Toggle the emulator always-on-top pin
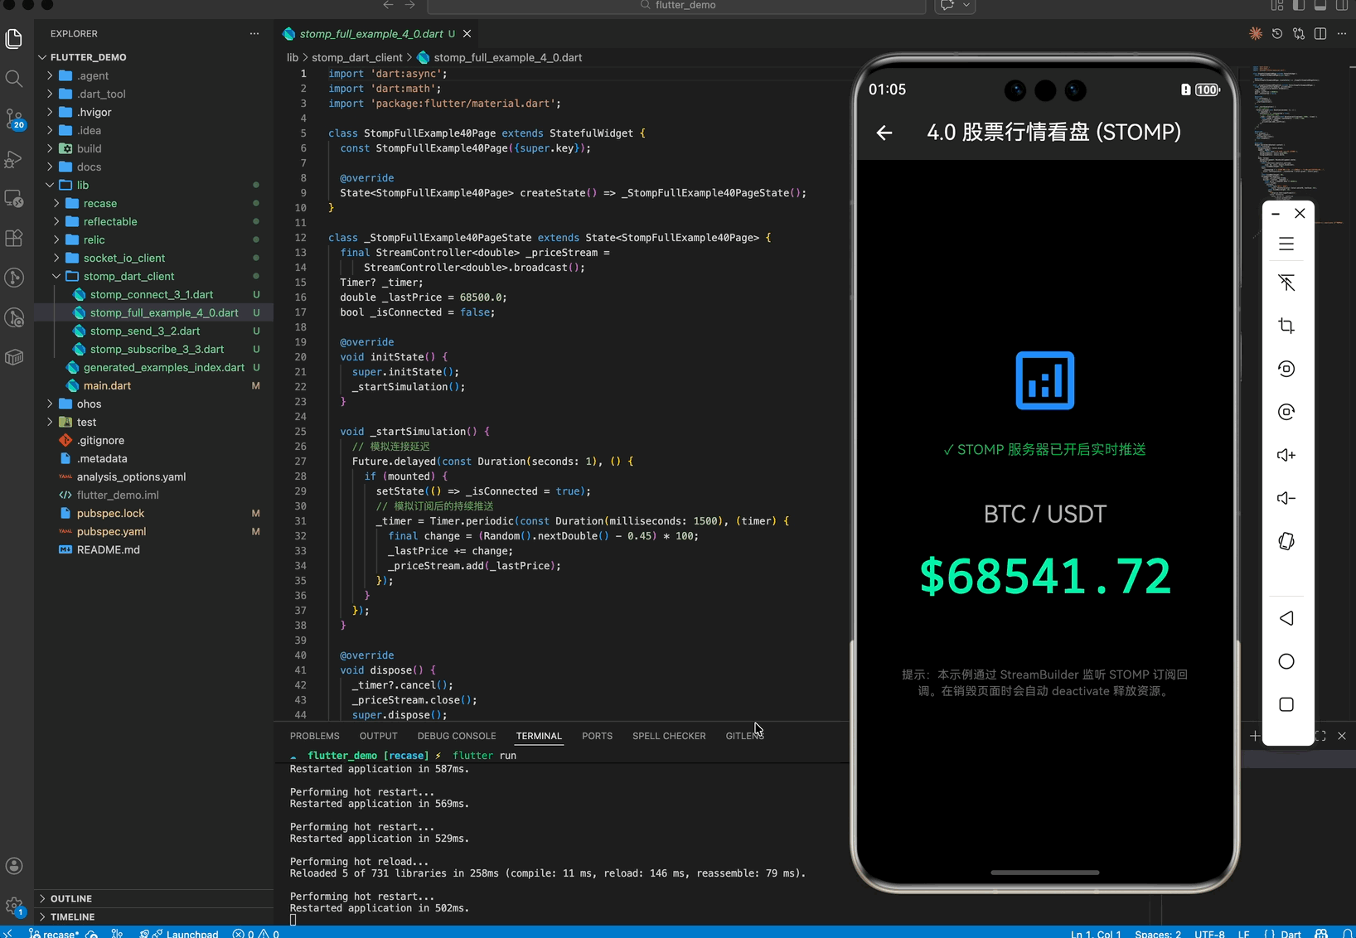Screen dimensions: 1356x938 coord(1286,283)
